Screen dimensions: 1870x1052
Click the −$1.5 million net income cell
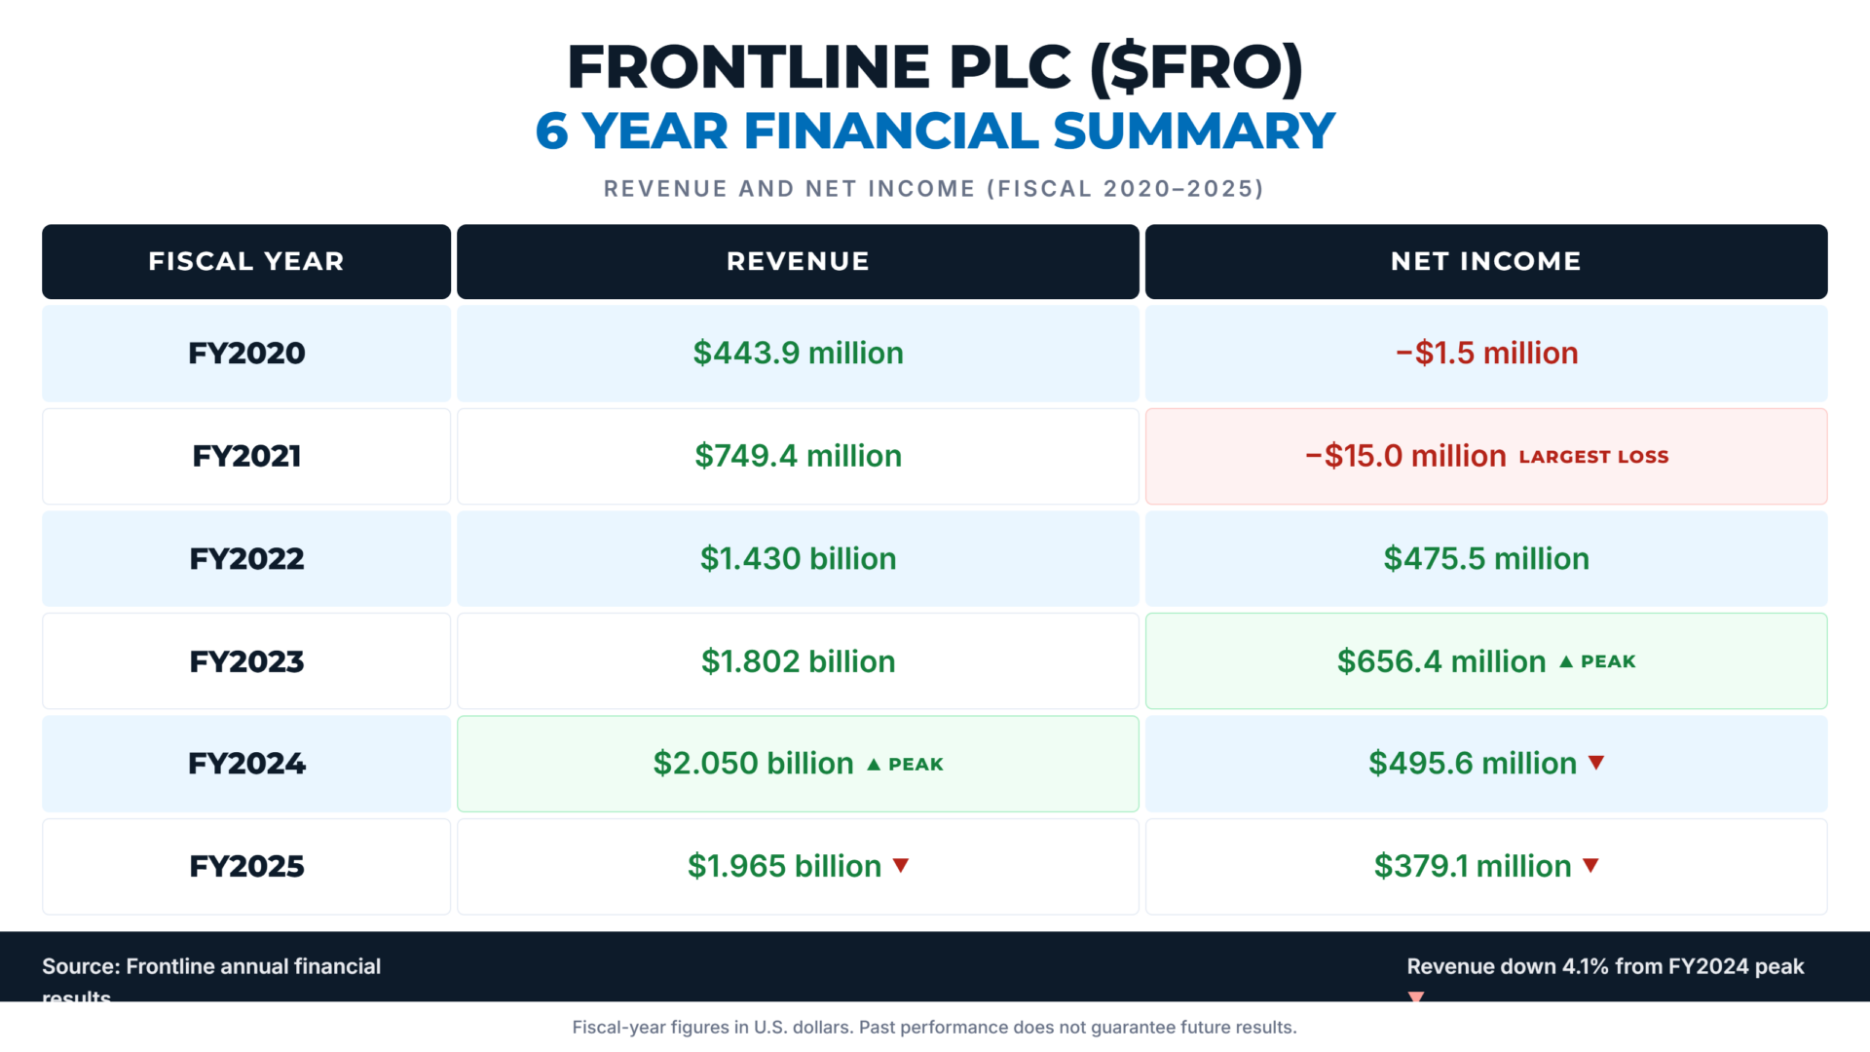tap(1486, 354)
